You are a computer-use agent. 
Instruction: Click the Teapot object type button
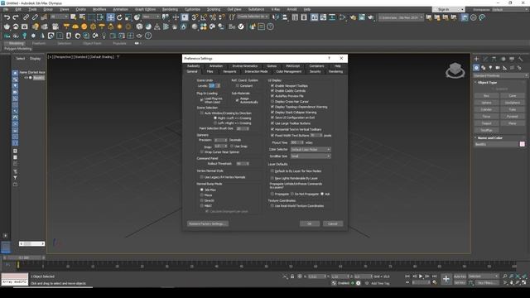pyautogui.click(x=486, y=123)
